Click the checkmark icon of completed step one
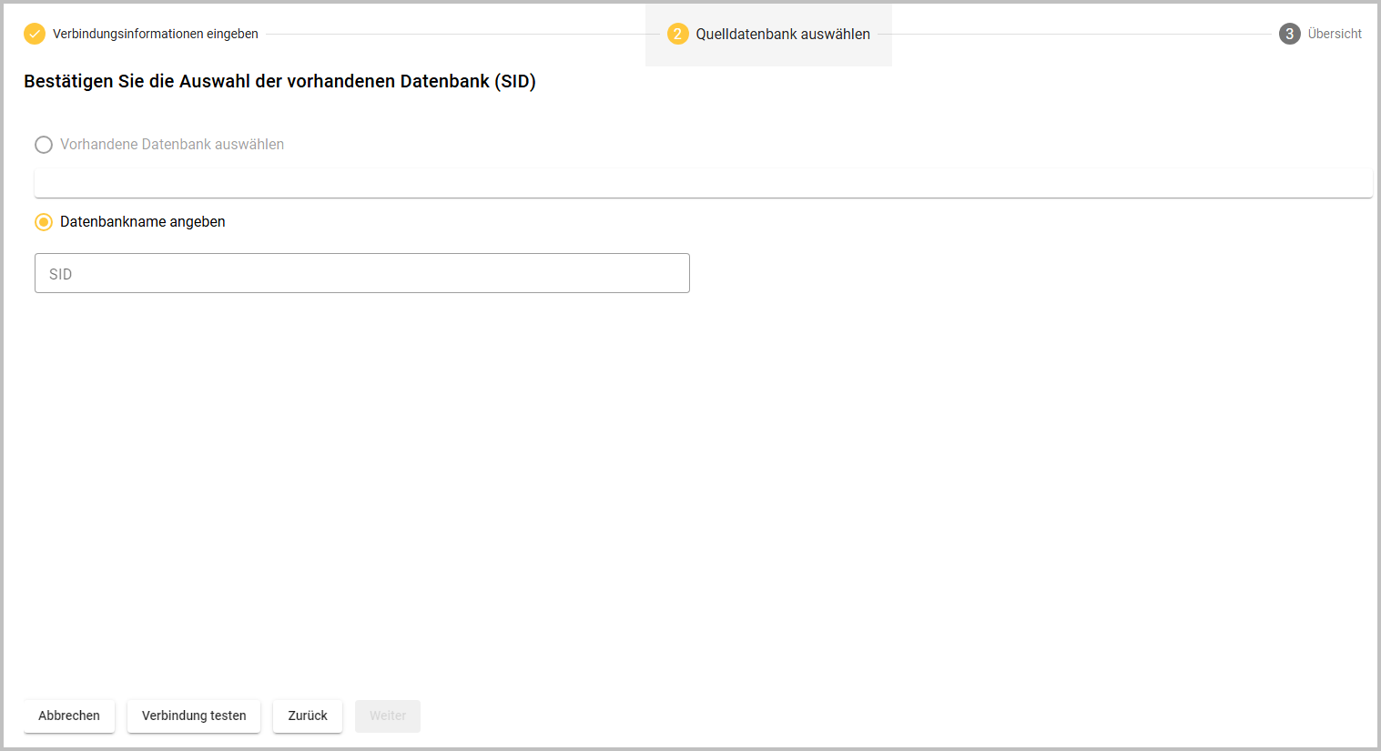This screenshot has width=1381, height=751. (x=35, y=34)
